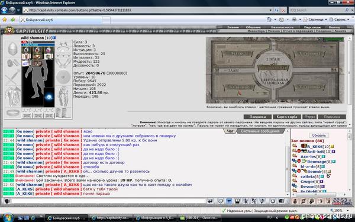This screenshot has height=222, width=355.
Task: Open the home icon dropdown in IE toolbar
Action: (x=275, y=20)
